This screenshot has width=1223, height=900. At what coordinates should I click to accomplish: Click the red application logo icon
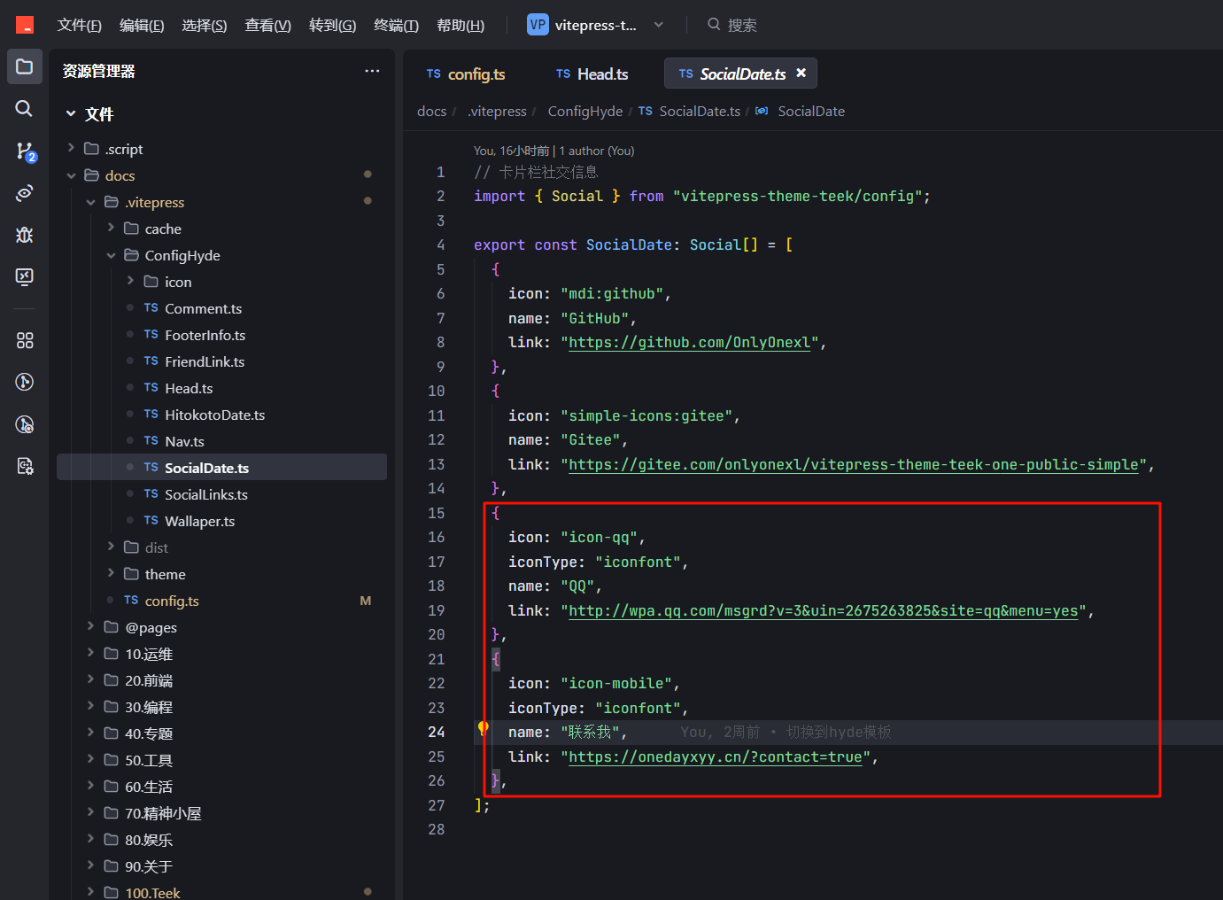(x=25, y=25)
